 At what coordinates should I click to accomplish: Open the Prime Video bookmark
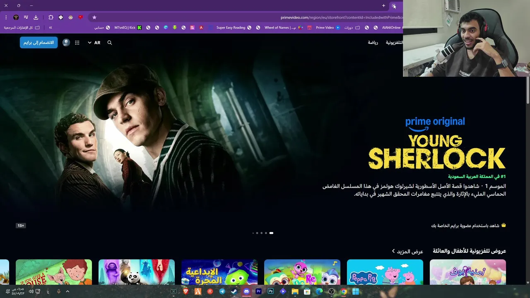point(328,28)
